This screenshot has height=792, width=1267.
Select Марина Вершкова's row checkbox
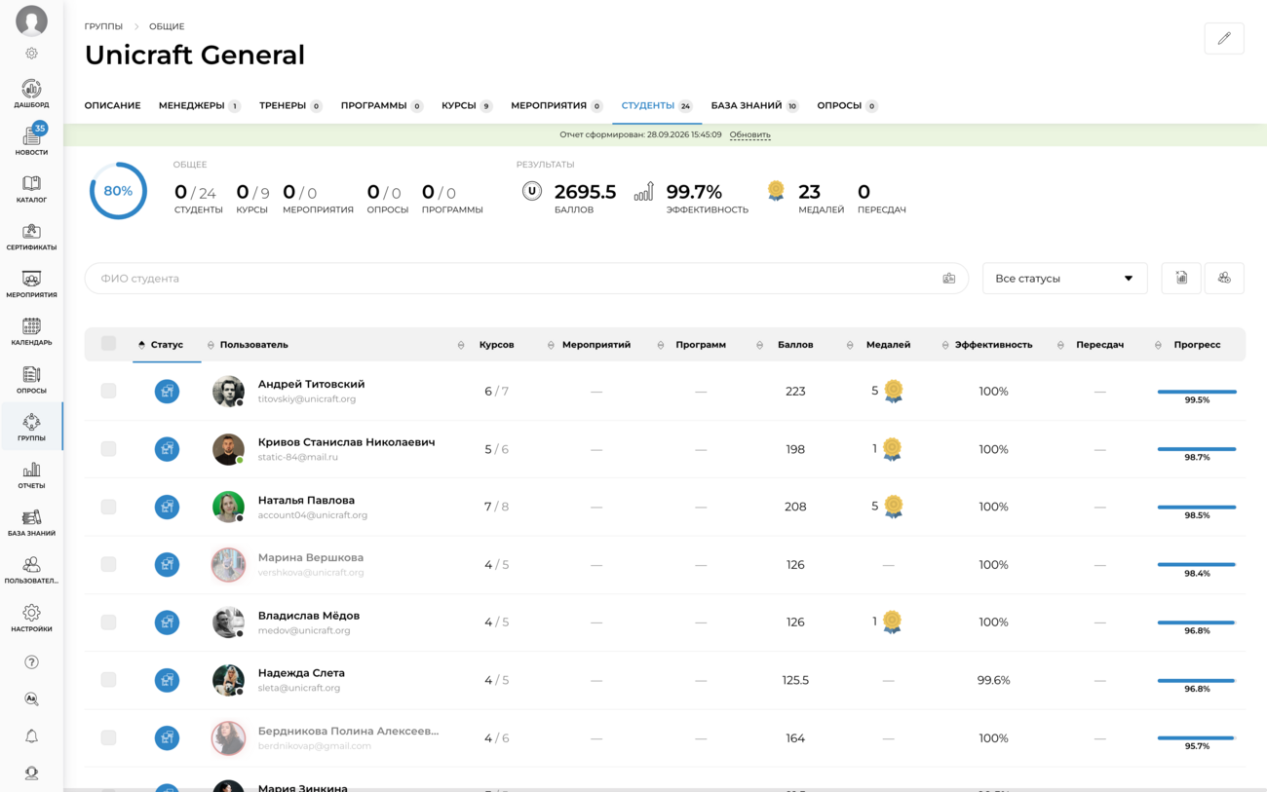(x=108, y=564)
